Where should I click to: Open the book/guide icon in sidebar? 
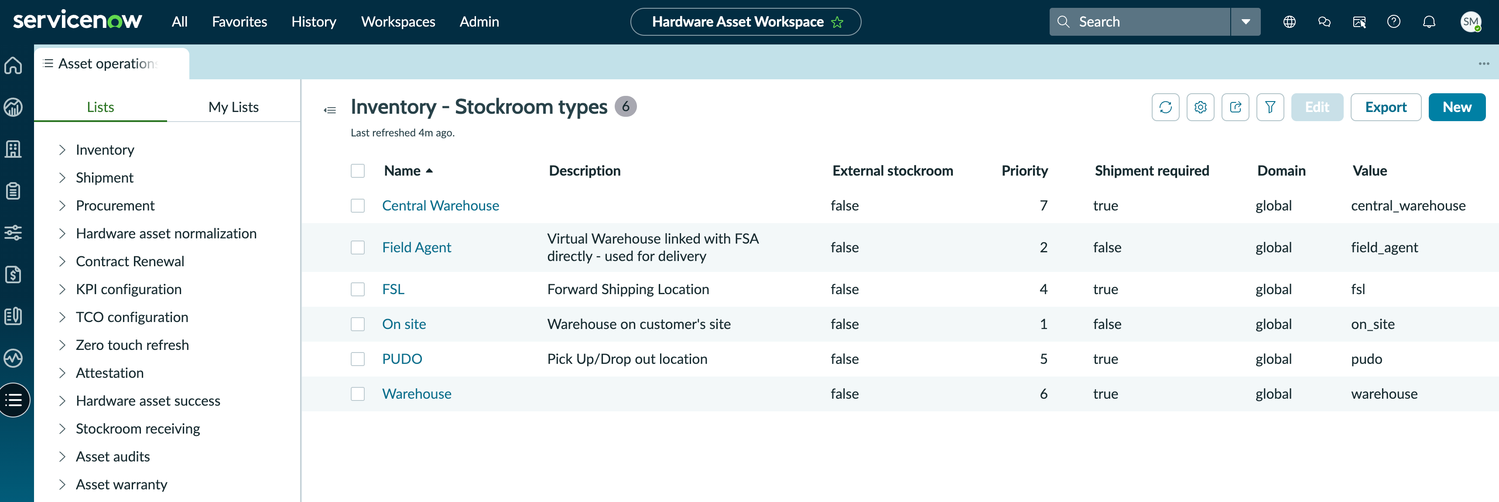(14, 317)
